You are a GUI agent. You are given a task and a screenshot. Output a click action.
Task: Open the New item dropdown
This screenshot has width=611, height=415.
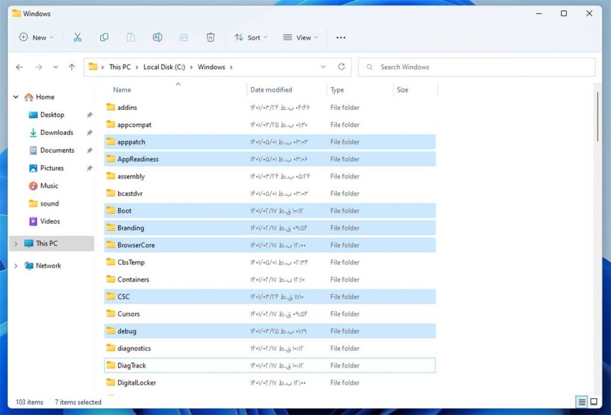point(36,37)
